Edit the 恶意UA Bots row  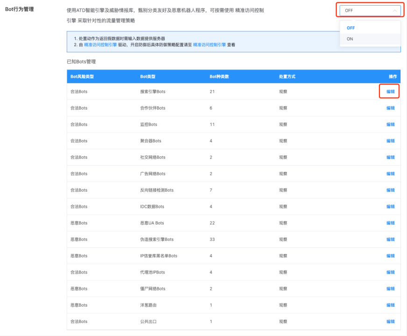pos(390,223)
